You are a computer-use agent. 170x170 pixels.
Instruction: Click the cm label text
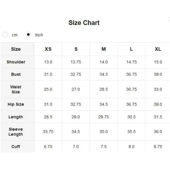coord(15,35)
